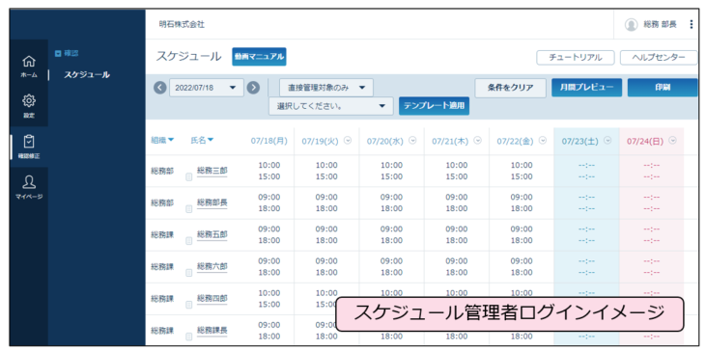
Task: Click the note icon beside 総務四郎
Action: click(189, 305)
